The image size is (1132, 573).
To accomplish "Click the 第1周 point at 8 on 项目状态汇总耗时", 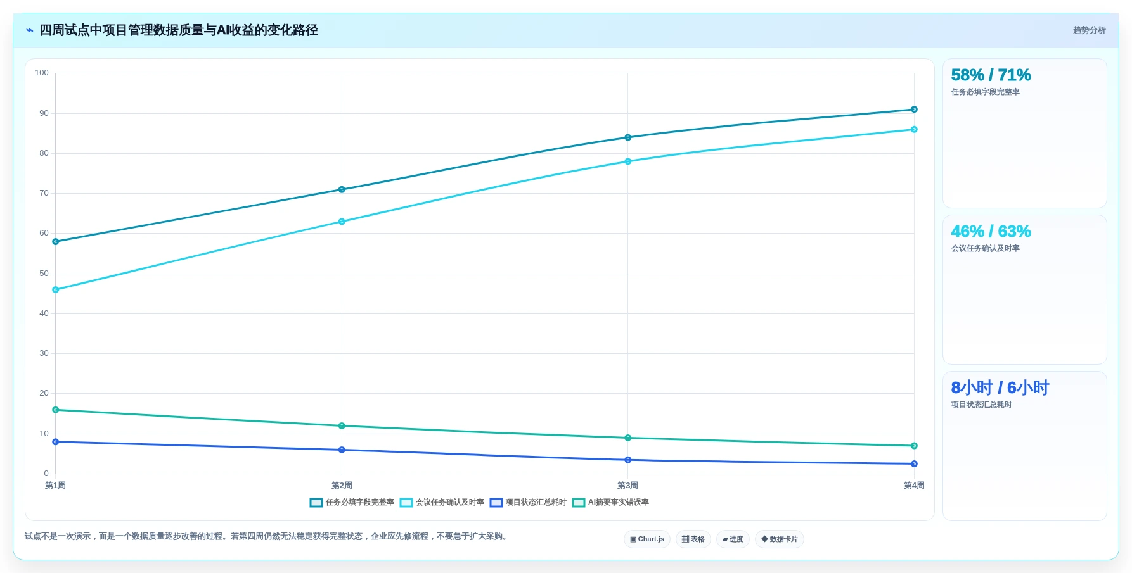I will [x=56, y=442].
